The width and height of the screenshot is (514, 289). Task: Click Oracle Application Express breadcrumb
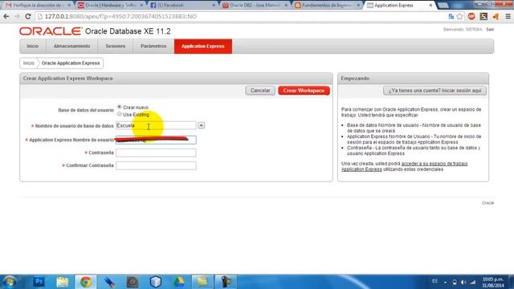(71, 63)
